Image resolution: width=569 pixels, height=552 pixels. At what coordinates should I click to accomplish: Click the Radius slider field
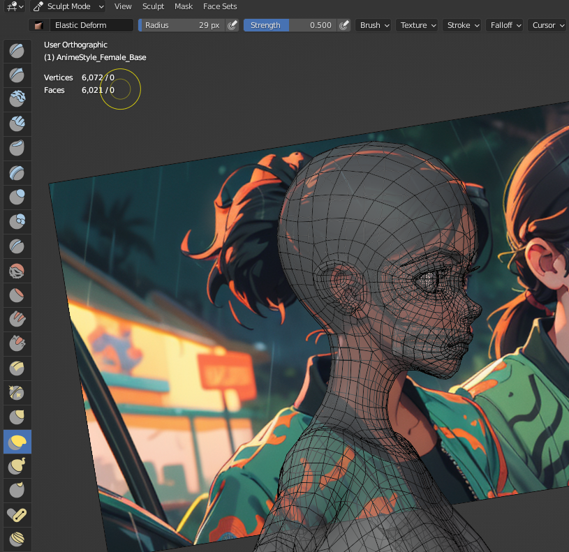182,25
